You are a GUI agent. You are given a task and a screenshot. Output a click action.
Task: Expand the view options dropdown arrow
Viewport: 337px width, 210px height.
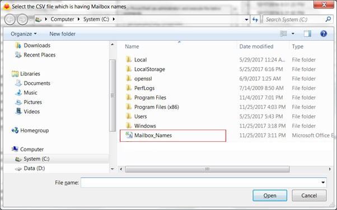(x=293, y=34)
